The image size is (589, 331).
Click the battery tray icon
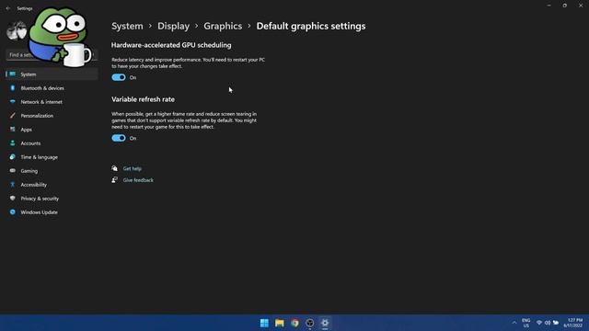point(556,323)
